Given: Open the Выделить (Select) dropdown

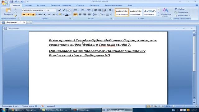Looking at the screenshot, I should click(x=182, y=16).
